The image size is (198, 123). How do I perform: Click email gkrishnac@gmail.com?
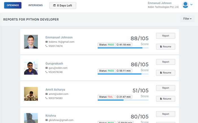point(61,120)
